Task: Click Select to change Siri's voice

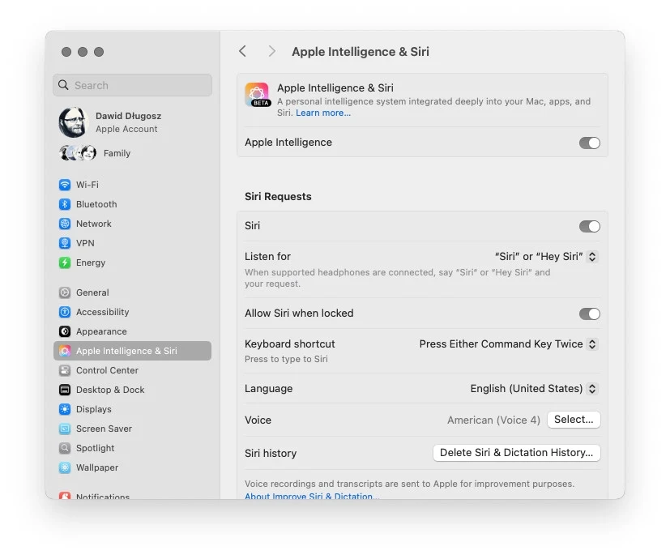Action: 574,420
